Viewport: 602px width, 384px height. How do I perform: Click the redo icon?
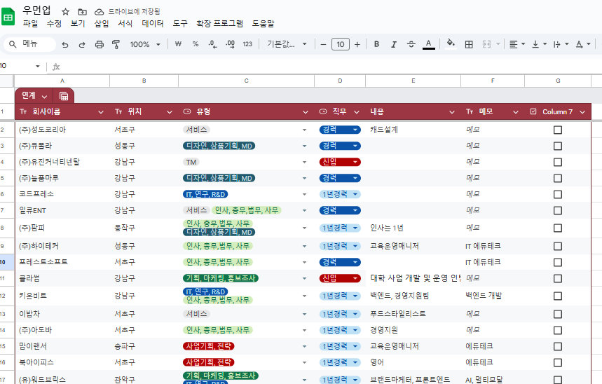click(82, 45)
